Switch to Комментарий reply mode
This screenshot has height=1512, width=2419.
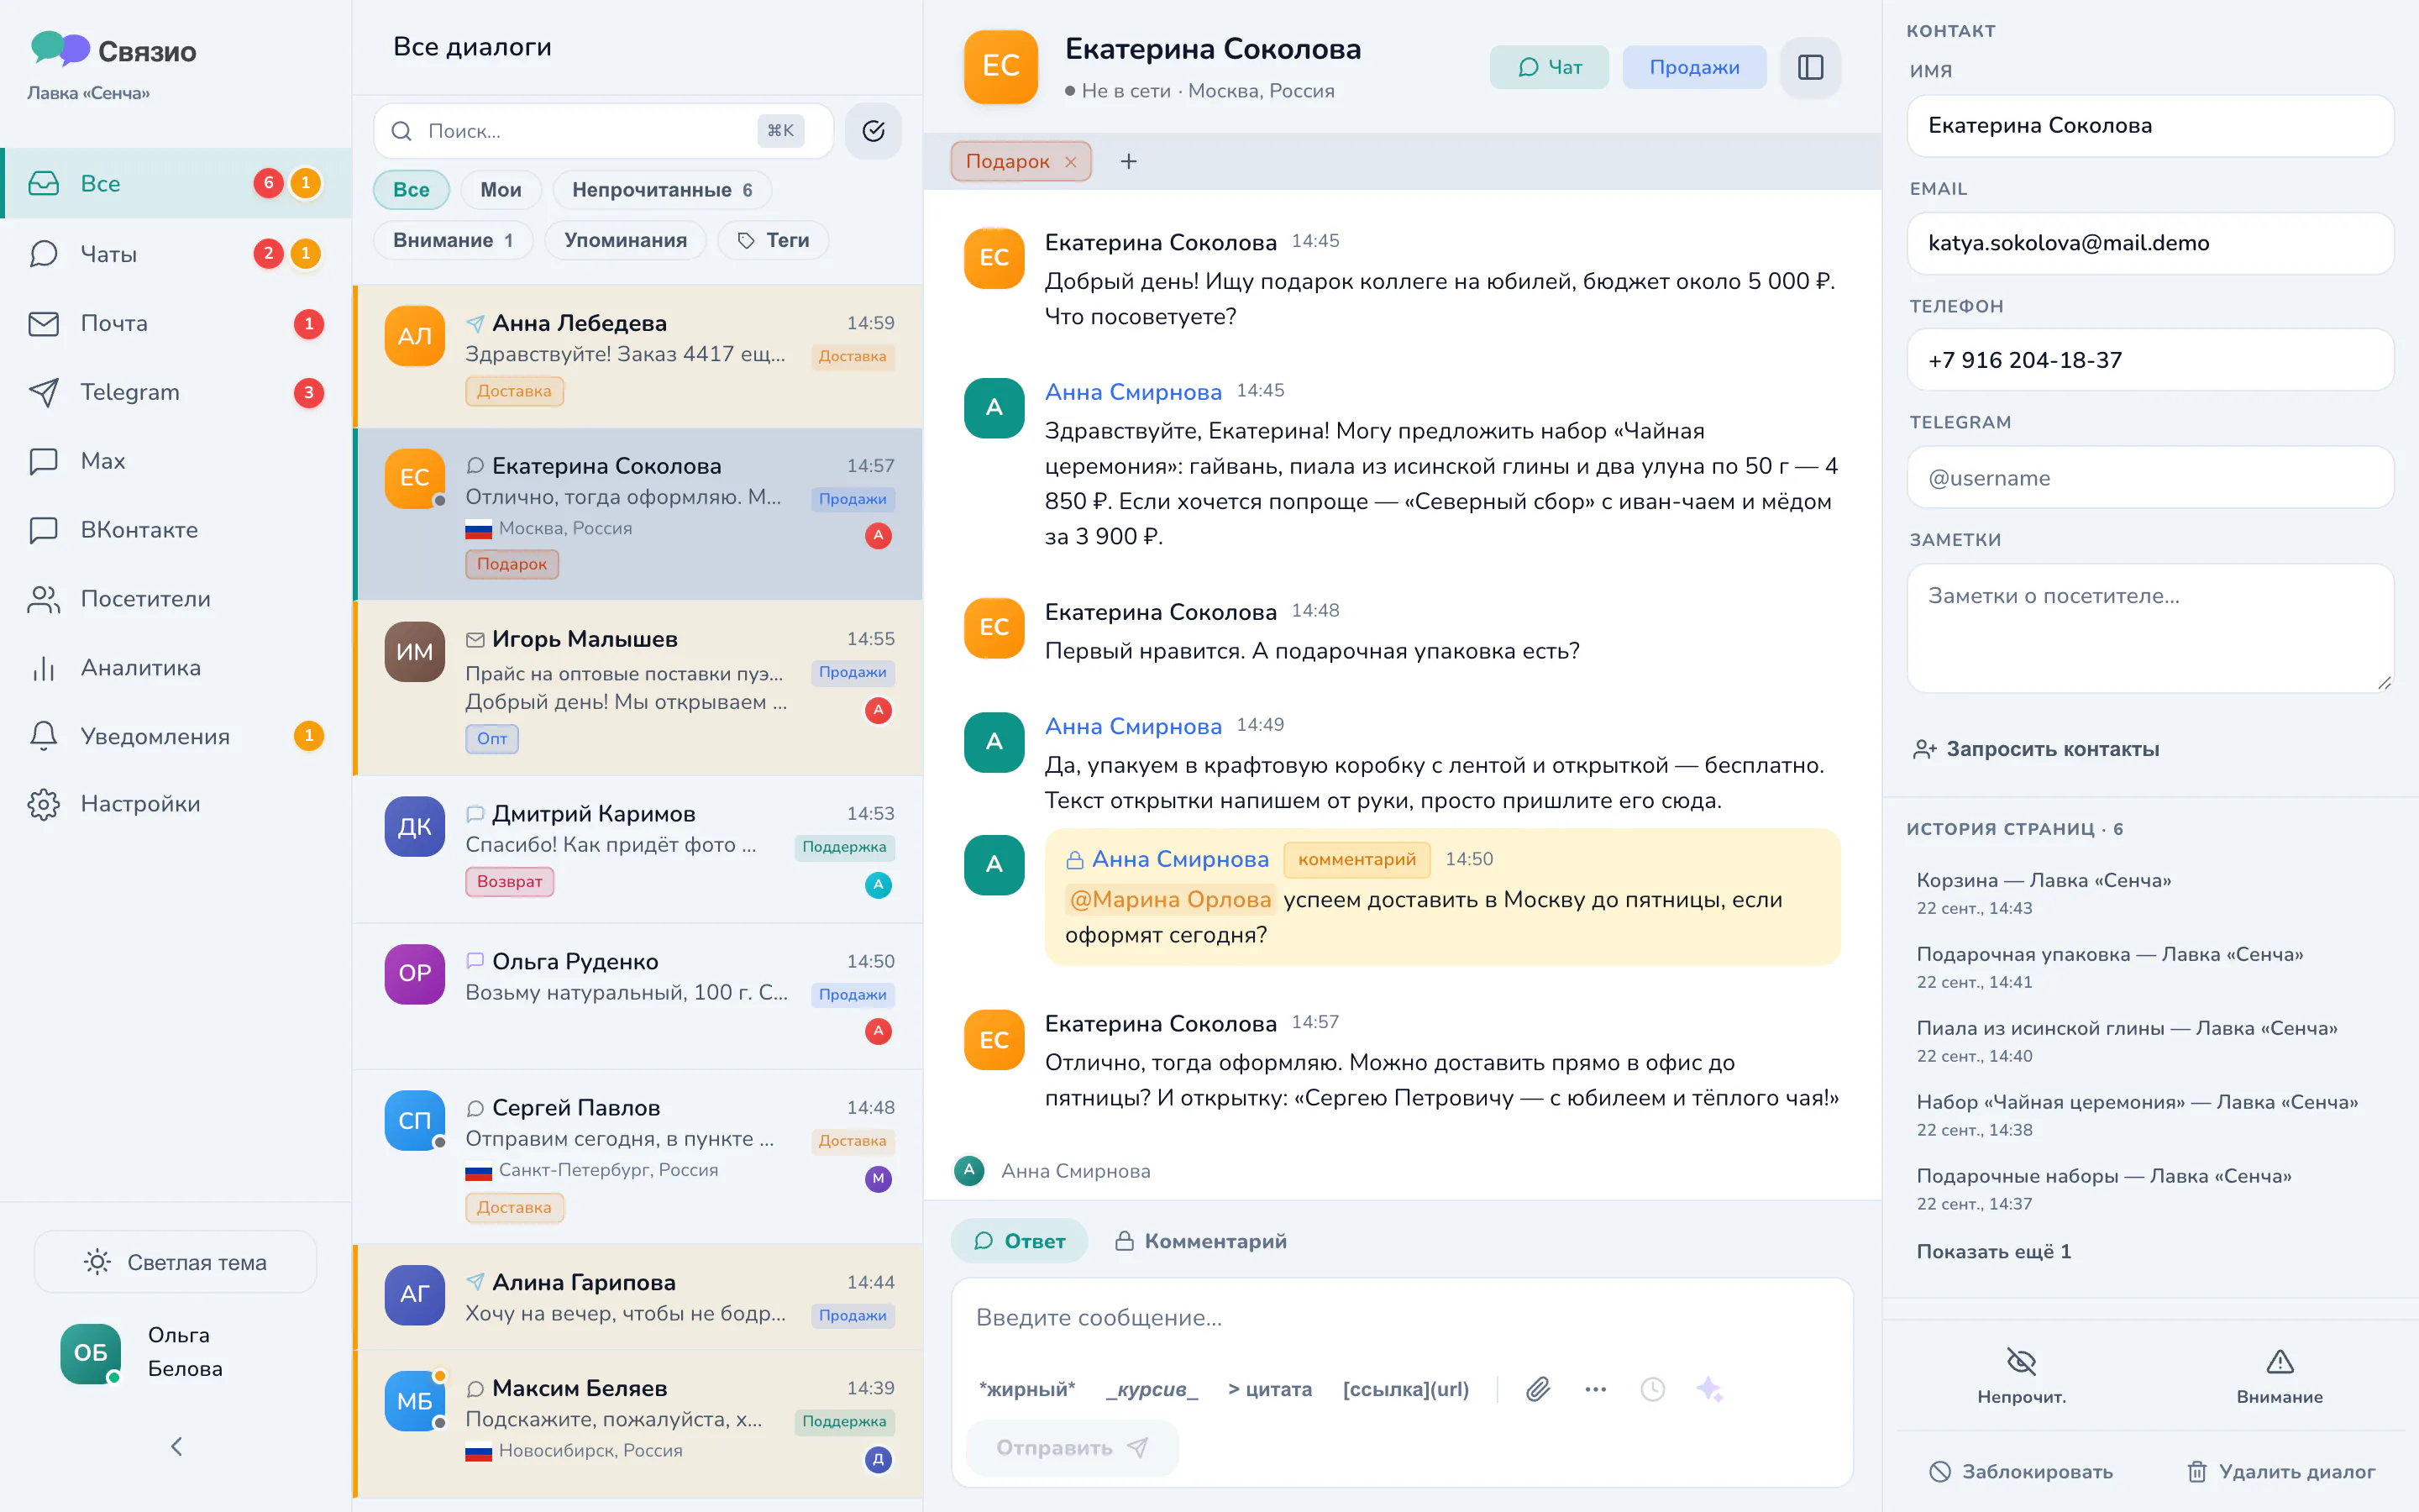pyautogui.click(x=1200, y=1241)
